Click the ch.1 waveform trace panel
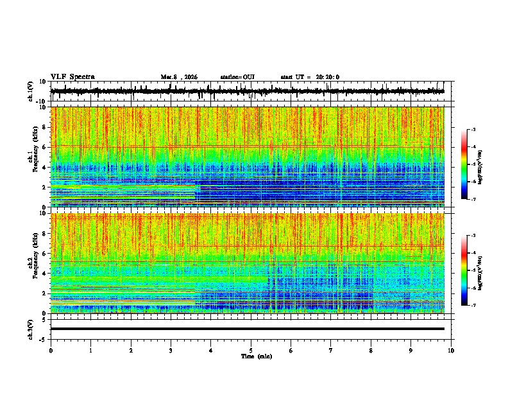This screenshot has height=393, width=508. [x=251, y=91]
